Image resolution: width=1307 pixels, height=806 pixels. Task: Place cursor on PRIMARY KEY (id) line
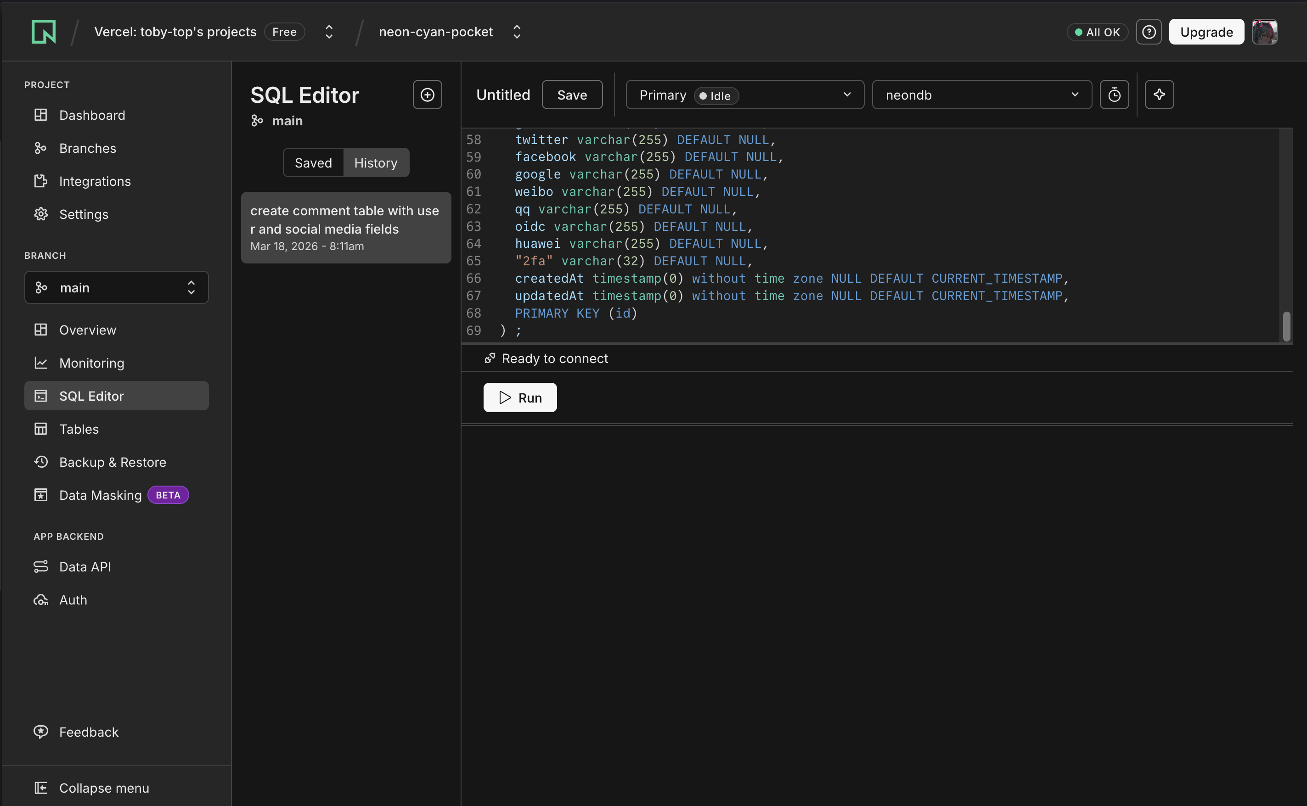576,313
